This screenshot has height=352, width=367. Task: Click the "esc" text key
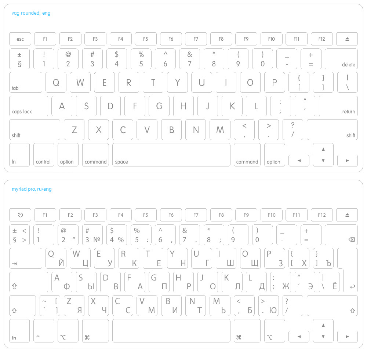click(20, 39)
